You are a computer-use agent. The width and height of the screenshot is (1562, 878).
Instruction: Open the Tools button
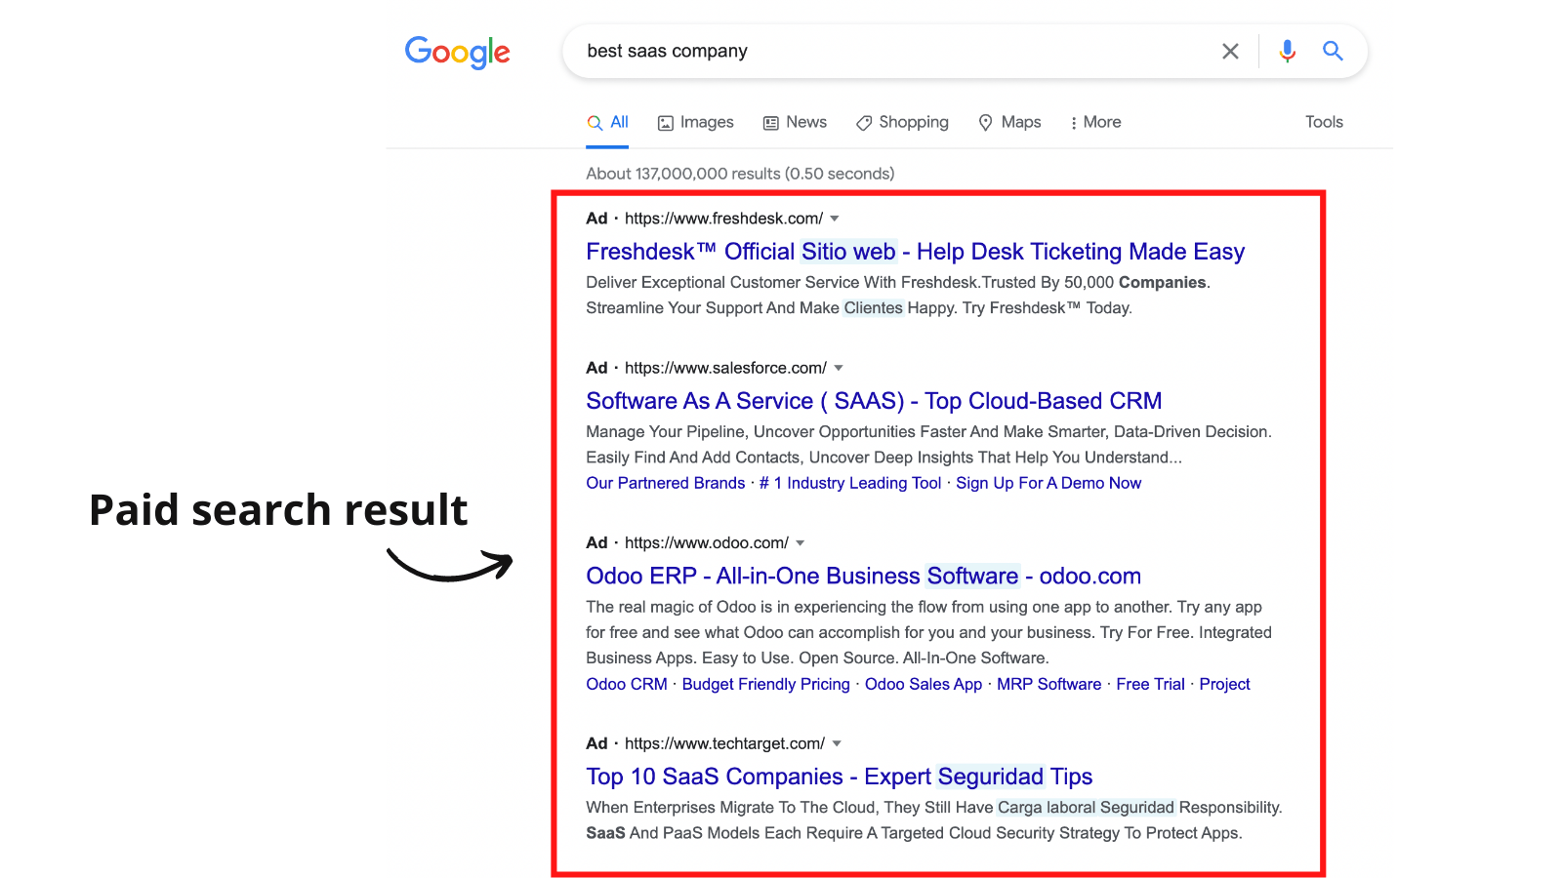(x=1324, y=122)
